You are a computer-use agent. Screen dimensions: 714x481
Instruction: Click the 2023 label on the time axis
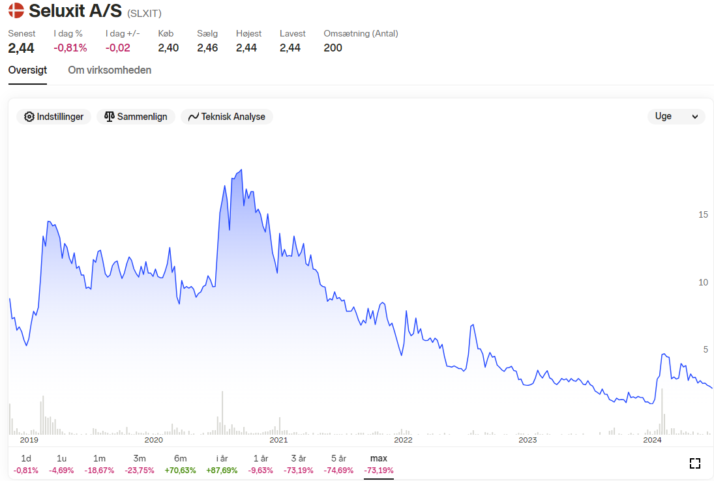(528, 440)
